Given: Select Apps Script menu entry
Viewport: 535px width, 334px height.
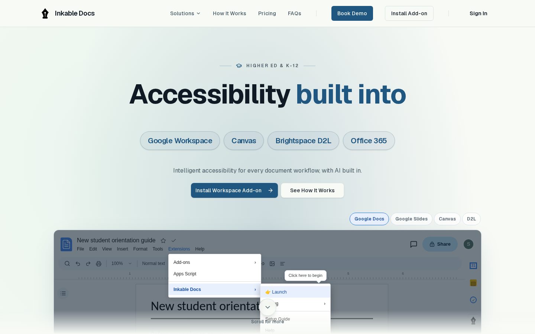Looking at the screenshot, I should pos(215,274).
